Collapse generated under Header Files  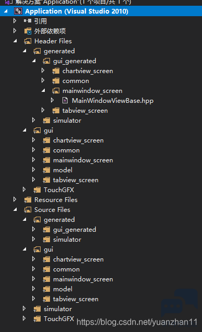click(24, 51)
